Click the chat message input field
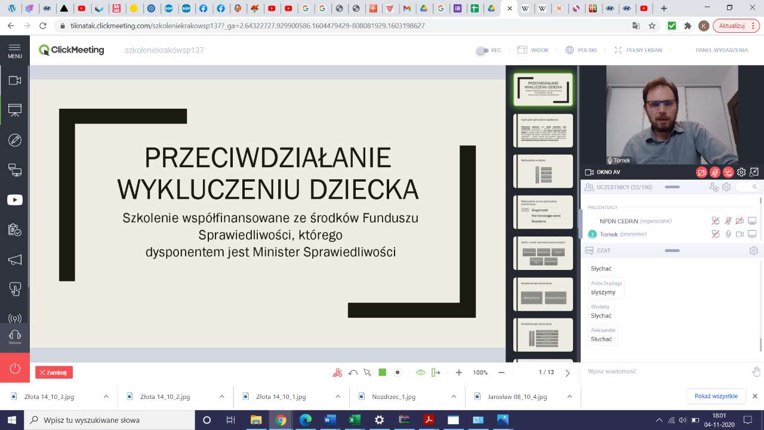764x430 pixels. click(666, 371)
